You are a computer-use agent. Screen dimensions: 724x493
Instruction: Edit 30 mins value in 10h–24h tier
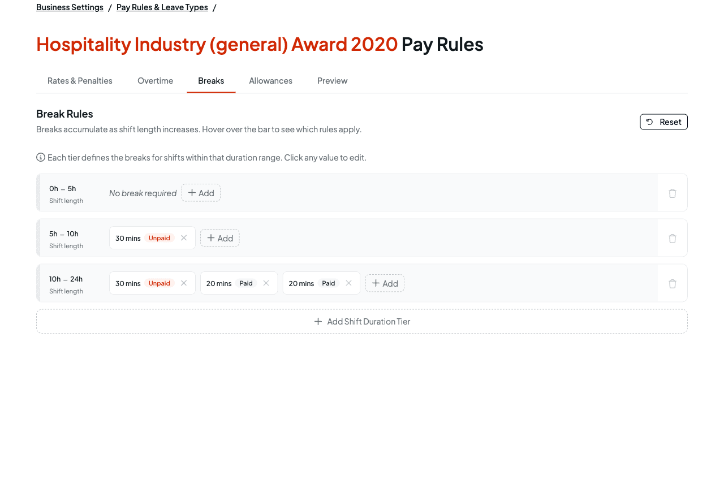[x=128, y=283]
